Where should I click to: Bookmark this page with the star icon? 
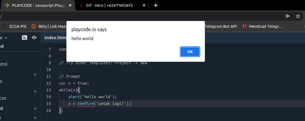(x=298, y=16)
